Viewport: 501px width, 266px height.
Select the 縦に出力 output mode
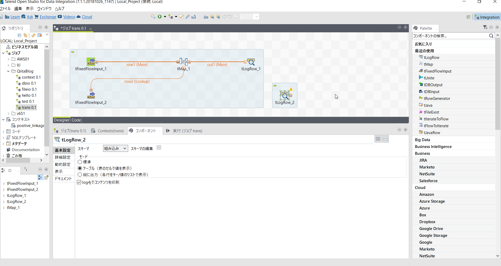point(80,175)
